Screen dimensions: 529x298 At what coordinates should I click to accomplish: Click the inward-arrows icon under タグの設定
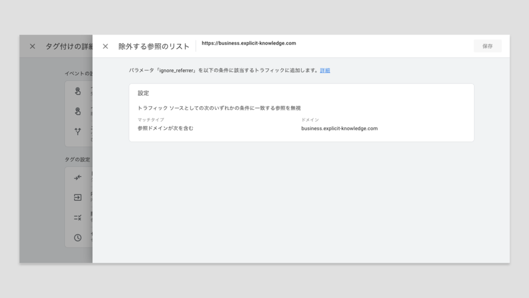pos(77,177)
